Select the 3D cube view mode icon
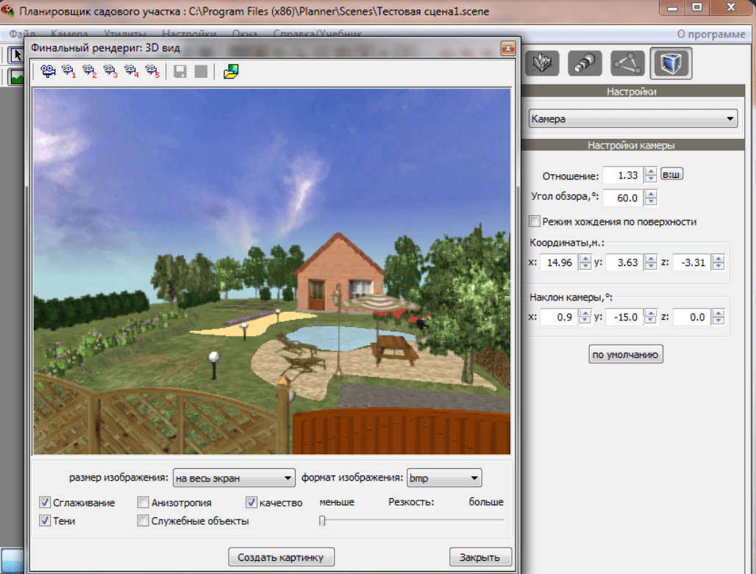Screen dimensions: 756x574 coord(671,63)
